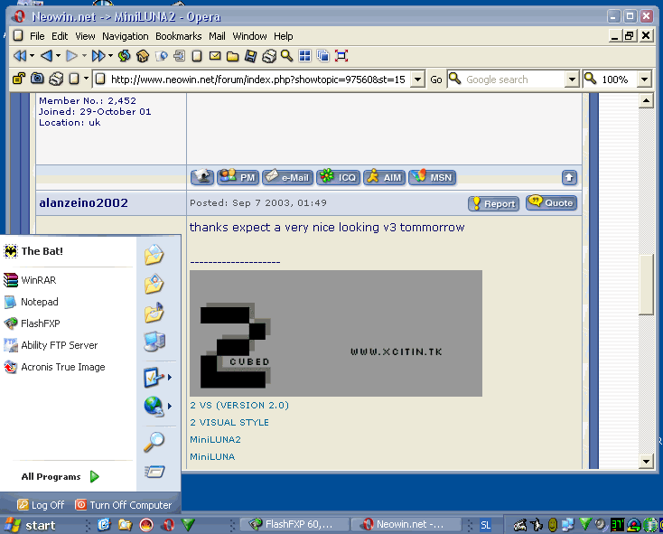Viewport: 663px width, 534px height.
Task: Send a PM using the PM button
Action: click(x=238, y=177)
